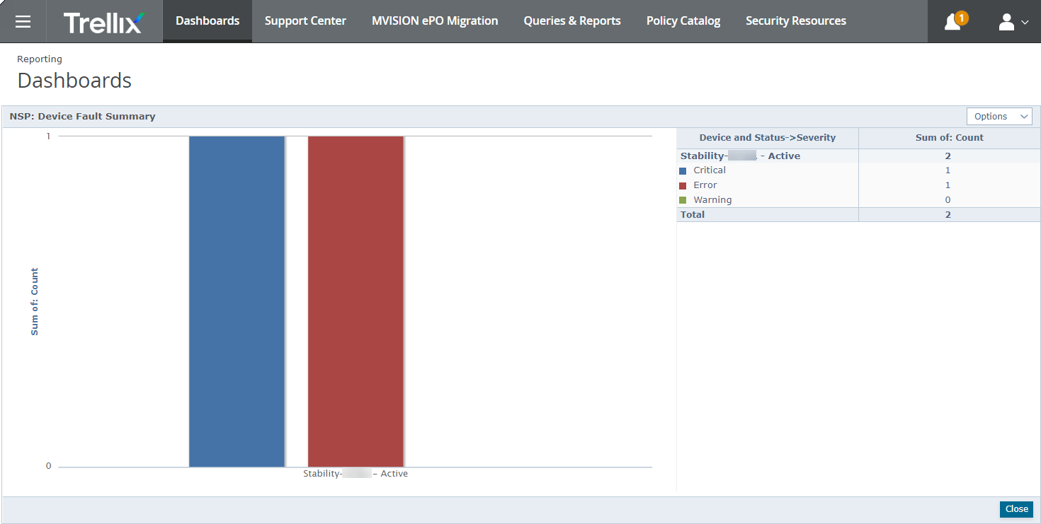1041x524 pixels.
Task: Switch to the Dashboards tab
Action: pos(207,21)
